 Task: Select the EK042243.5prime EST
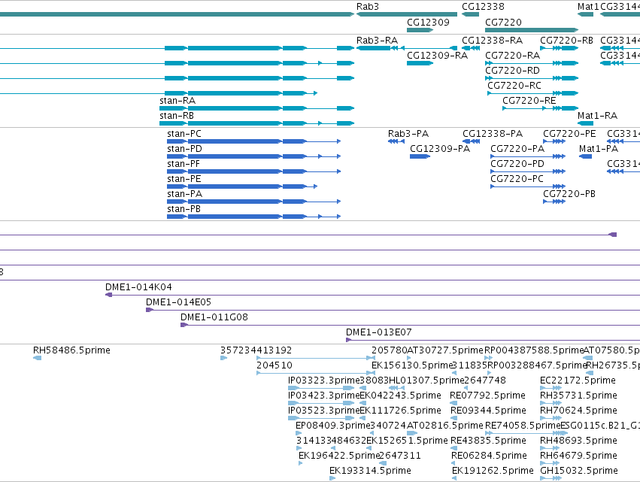pyautogui.click(x=362, y=403)
